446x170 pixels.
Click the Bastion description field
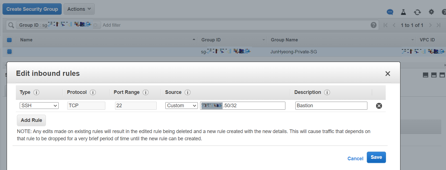331,106
